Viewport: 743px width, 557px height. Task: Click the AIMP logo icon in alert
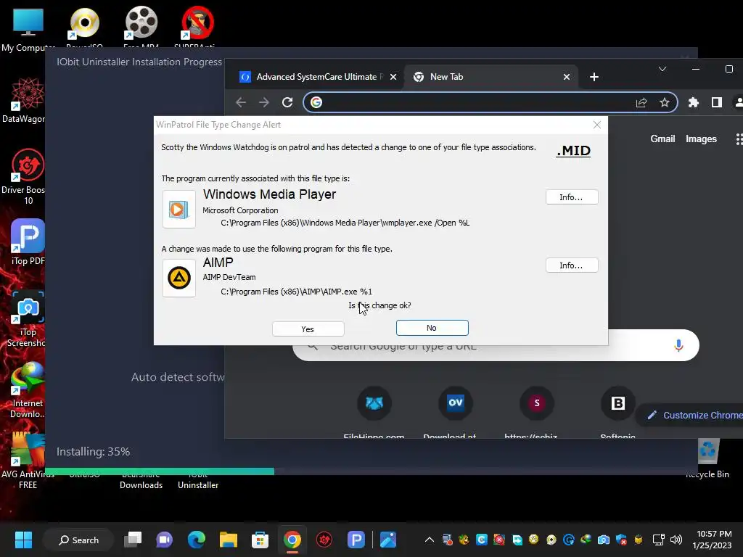coord(179,278)
